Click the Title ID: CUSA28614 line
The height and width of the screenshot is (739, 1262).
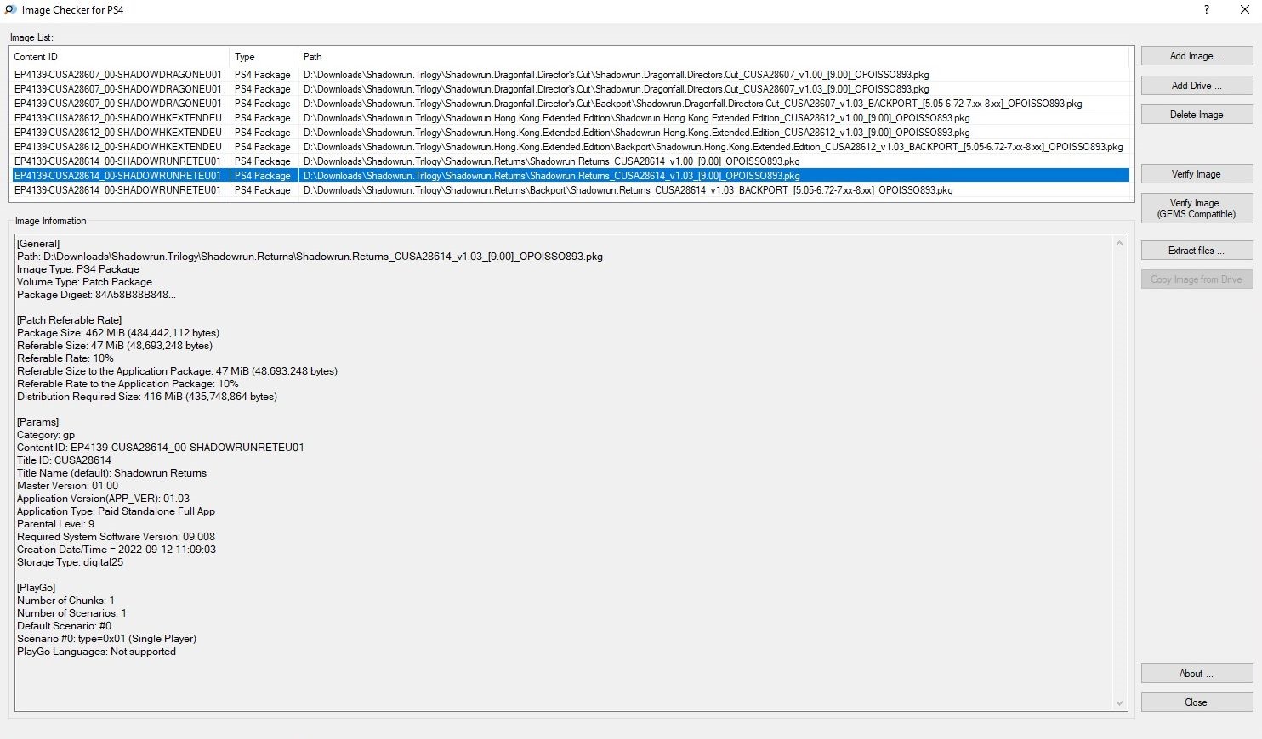pos(64,460)
